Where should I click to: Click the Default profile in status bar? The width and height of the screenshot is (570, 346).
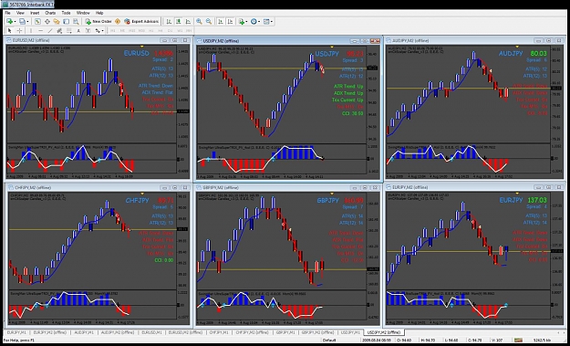pyautogui.click(x=329, y=341)
